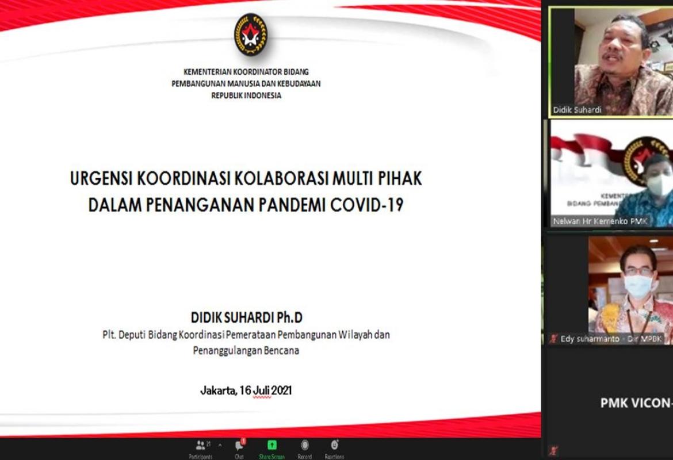This screenshot has height=460, width=673.
Task: Open the Participants panel
Action: [200, 447]
